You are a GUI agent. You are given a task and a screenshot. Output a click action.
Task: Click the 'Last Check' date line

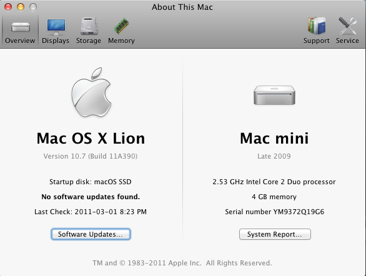(91, 212)
